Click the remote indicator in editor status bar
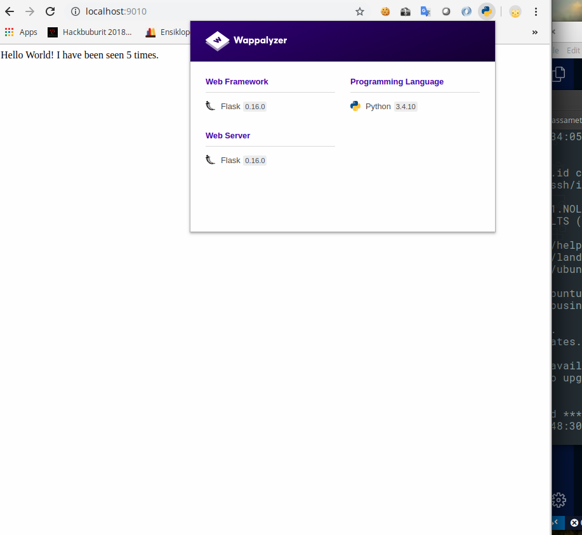The width and height of the screenshot is (582, 535). pos(558,522)
